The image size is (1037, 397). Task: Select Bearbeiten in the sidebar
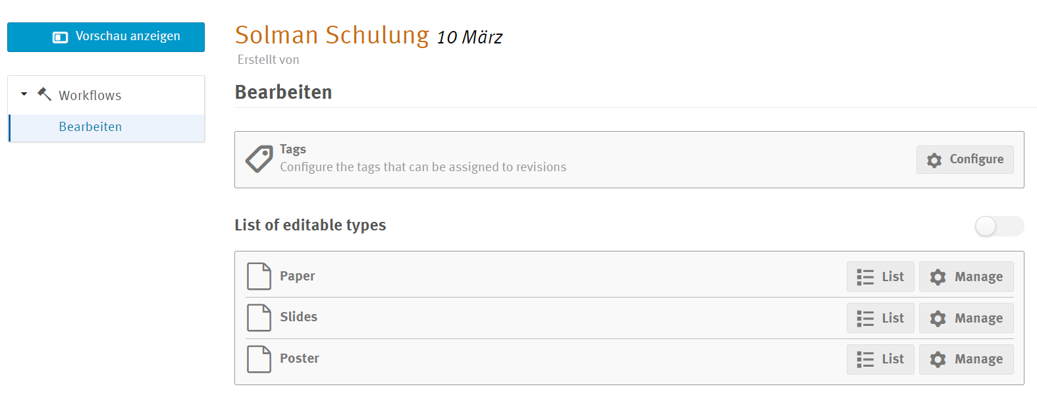tap(90, 127)
